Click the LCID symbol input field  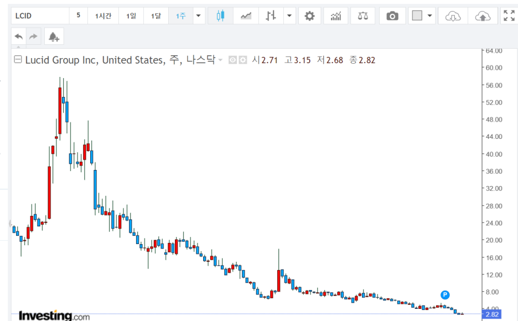(x=40, y=16)
